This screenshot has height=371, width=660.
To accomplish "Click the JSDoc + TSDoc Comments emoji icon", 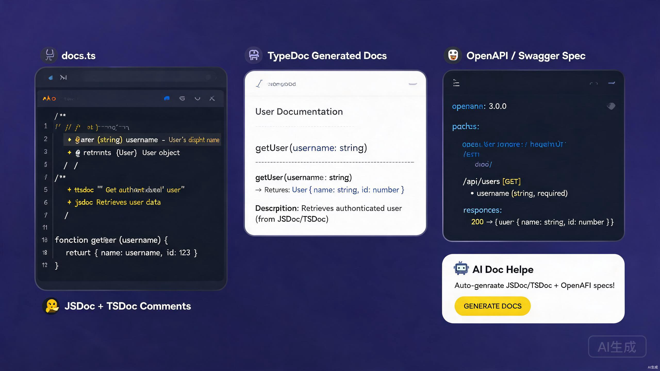I will pos(51,306).
